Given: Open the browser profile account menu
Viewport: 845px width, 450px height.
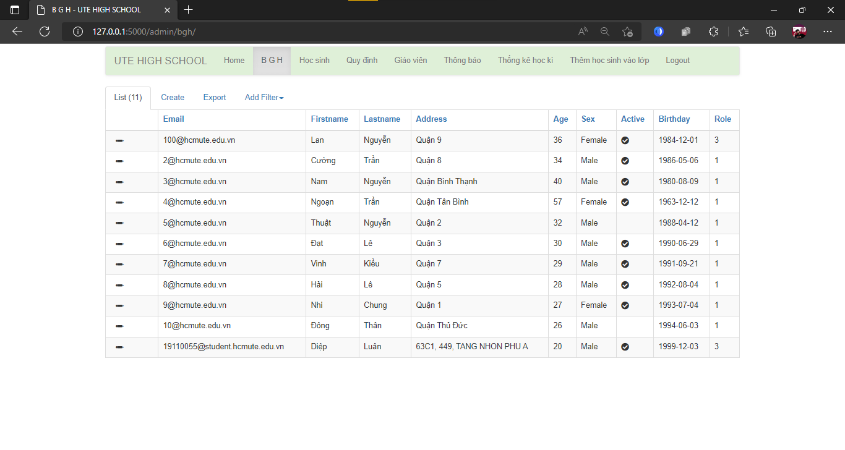Looking at the screenshot, I should point(799,32).
